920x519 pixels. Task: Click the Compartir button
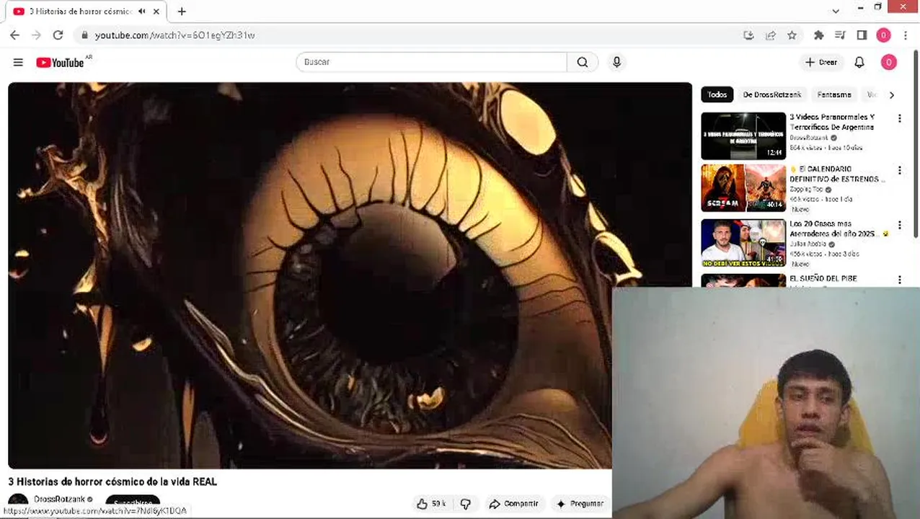point(513,504)
